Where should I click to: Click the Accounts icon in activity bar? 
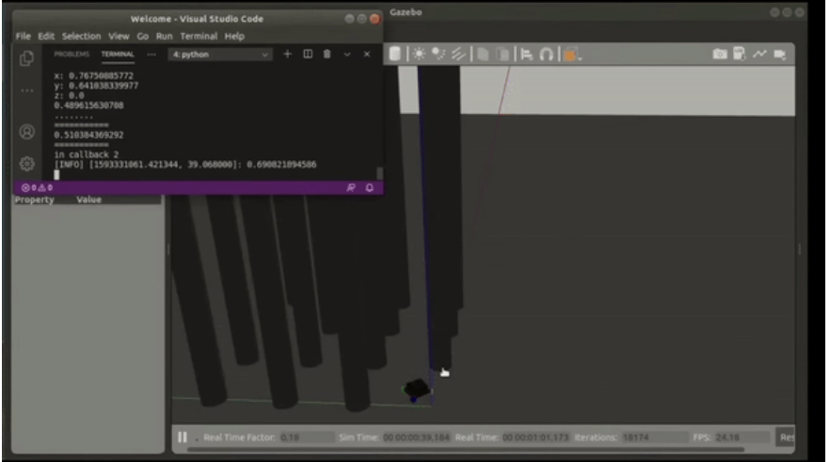(27, 132)
